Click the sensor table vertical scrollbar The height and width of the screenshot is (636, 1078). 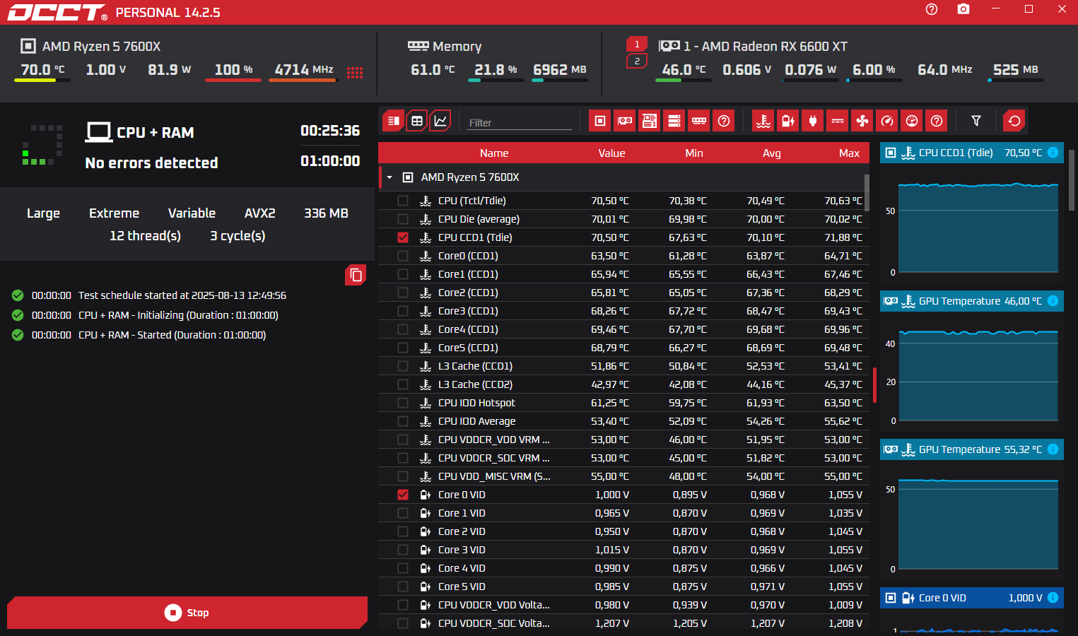pyautogui.click(x=867, y=192)
